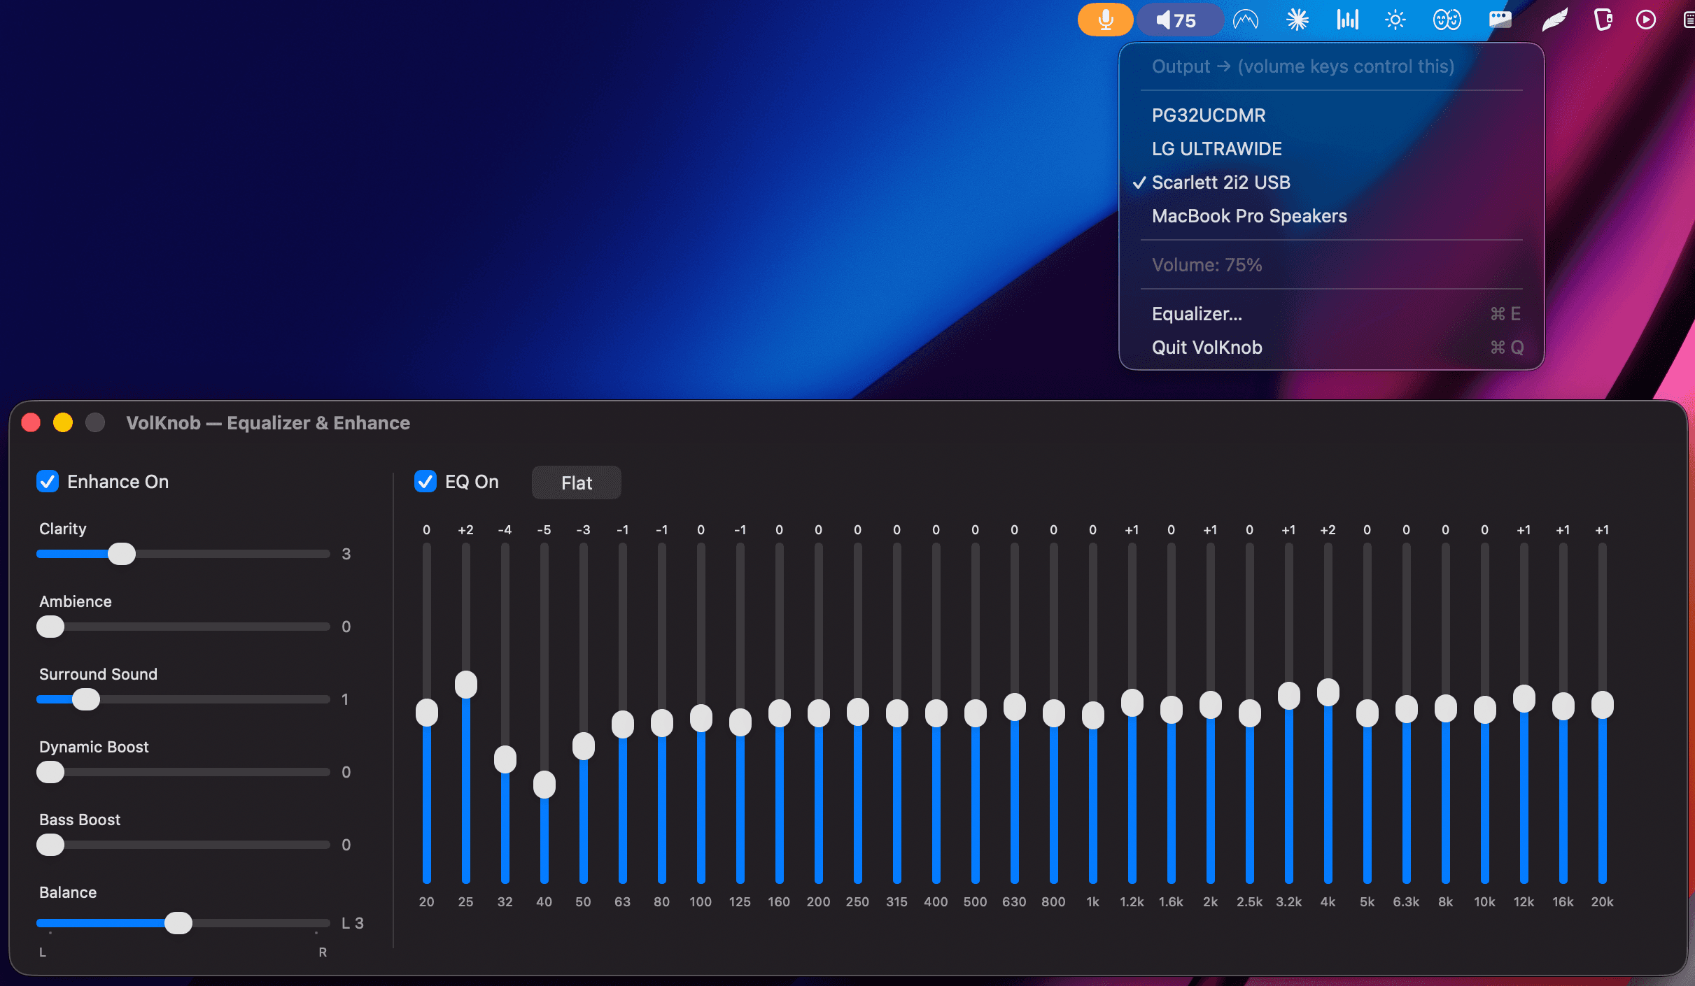
Task: Click the Bass Boost slider knob
Action: (x=50, y=845)
